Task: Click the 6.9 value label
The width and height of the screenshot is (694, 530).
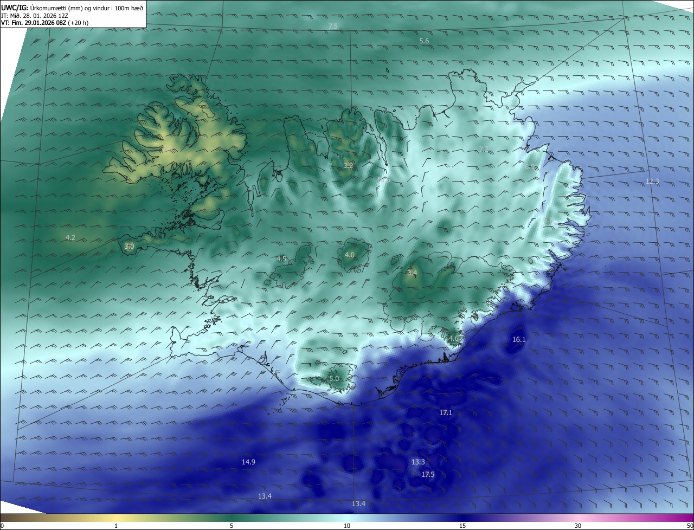Action: [530, 167]
